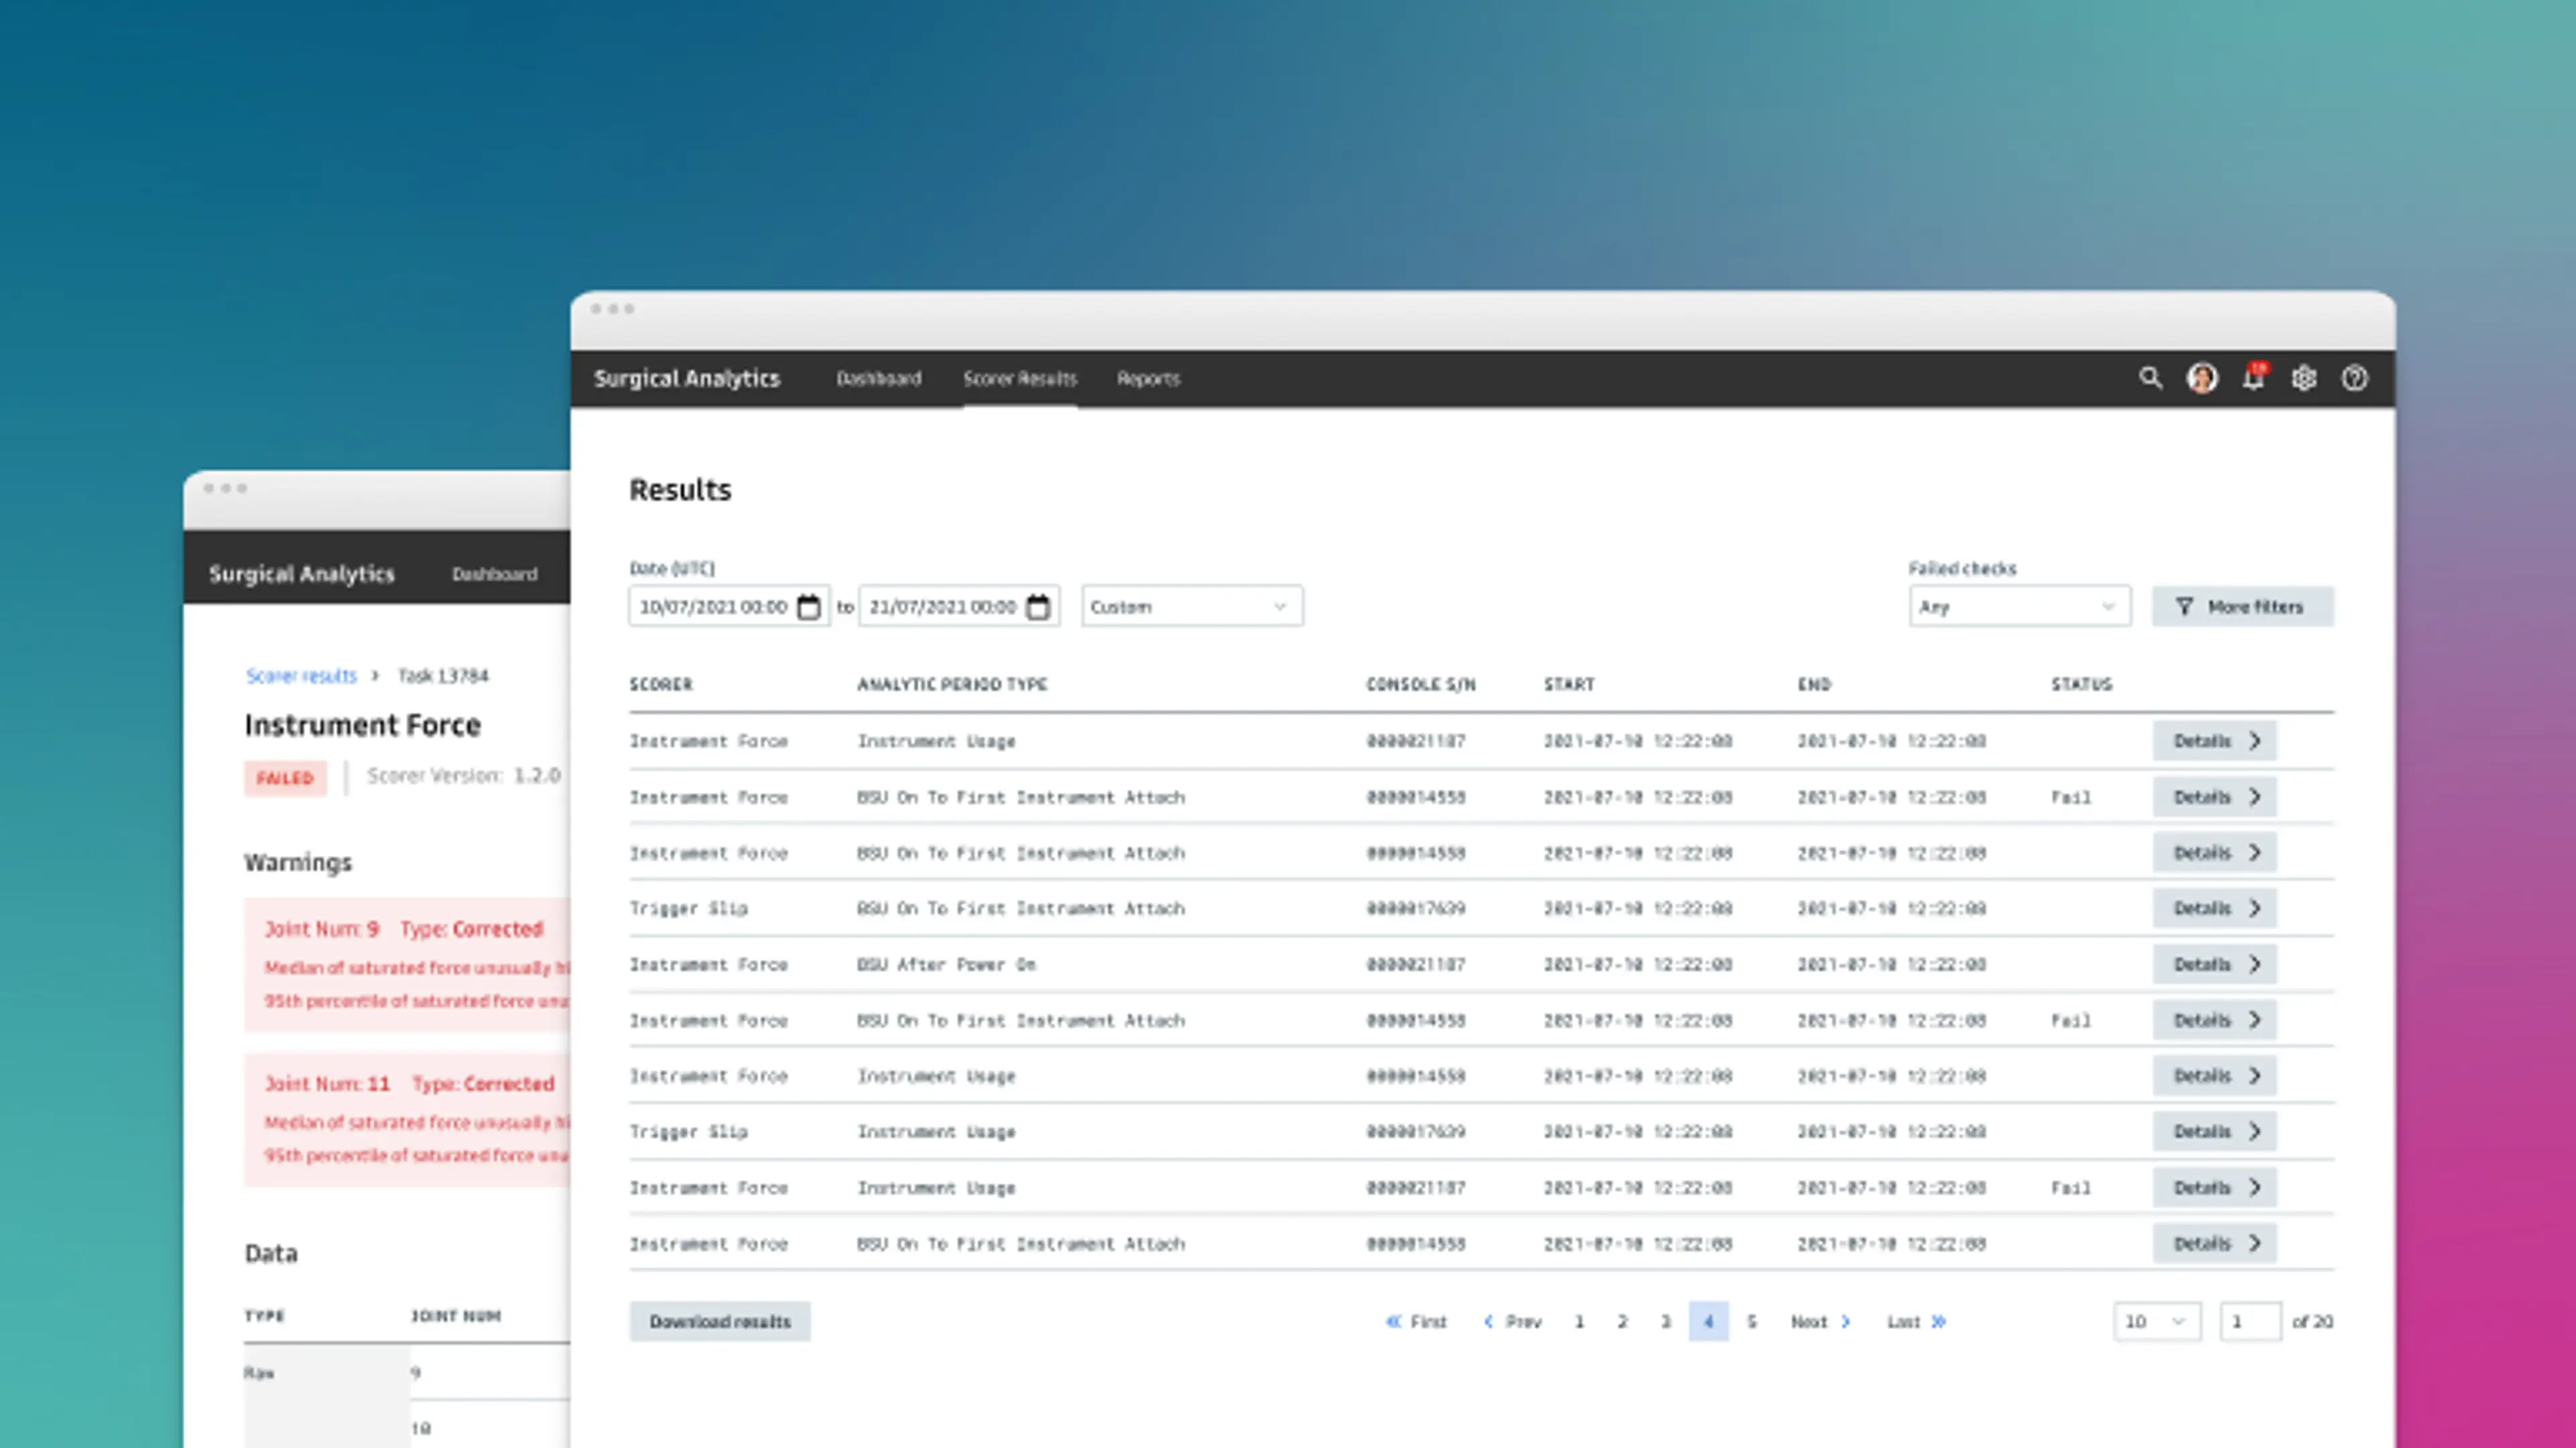The width and height of the screenshot is (2576, 1448).
Task: Open the rows per page dropdown
Action: pyautogui.click(x=2156, y=1321)
